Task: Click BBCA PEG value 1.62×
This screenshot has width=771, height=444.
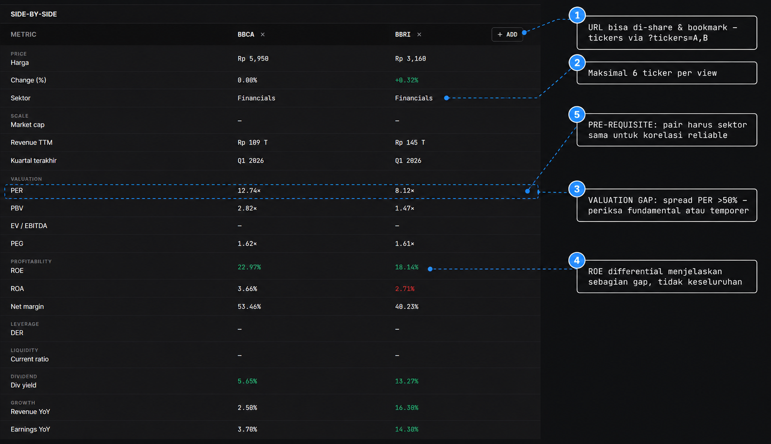Action: coord(247,244)
